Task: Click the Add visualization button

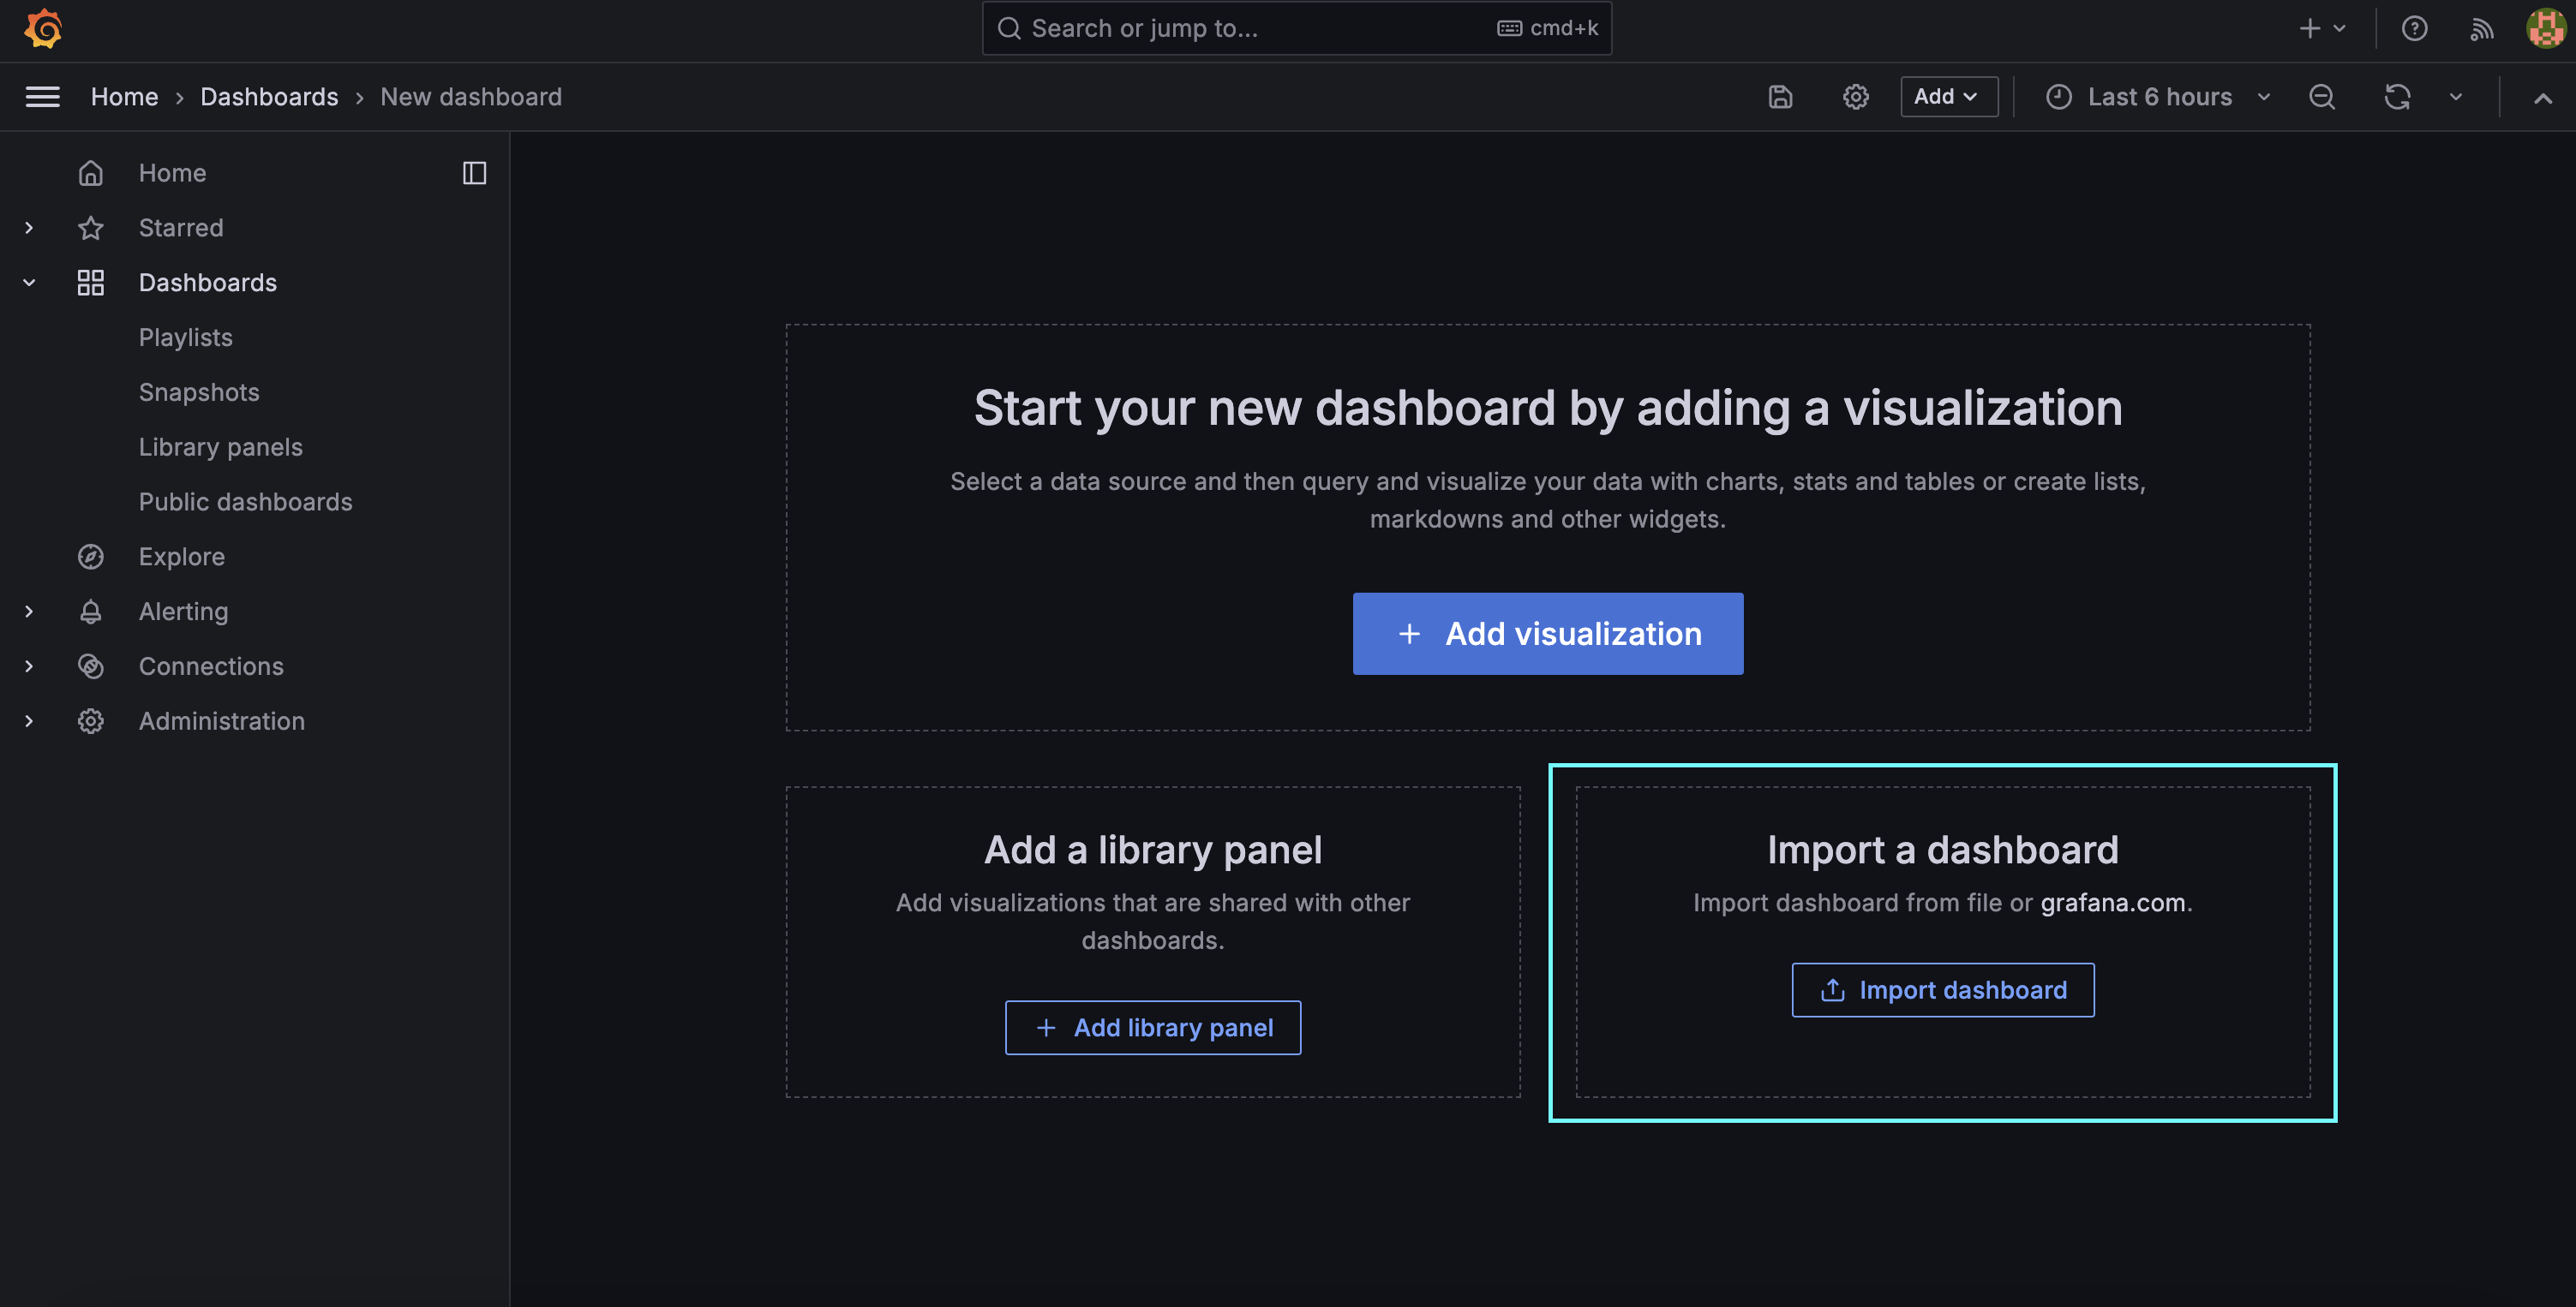Action: coord(1547,634)
